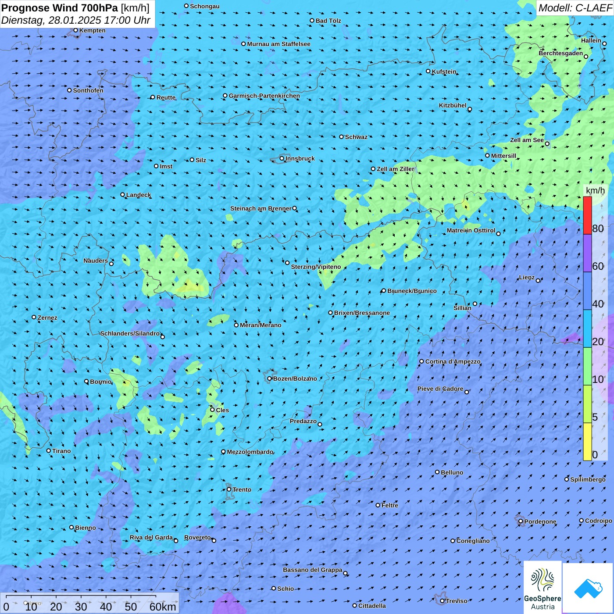The width and height of the screenshot is (614, 614).
Task: Click the Treviso city marker circle
Action: point(442,601)
